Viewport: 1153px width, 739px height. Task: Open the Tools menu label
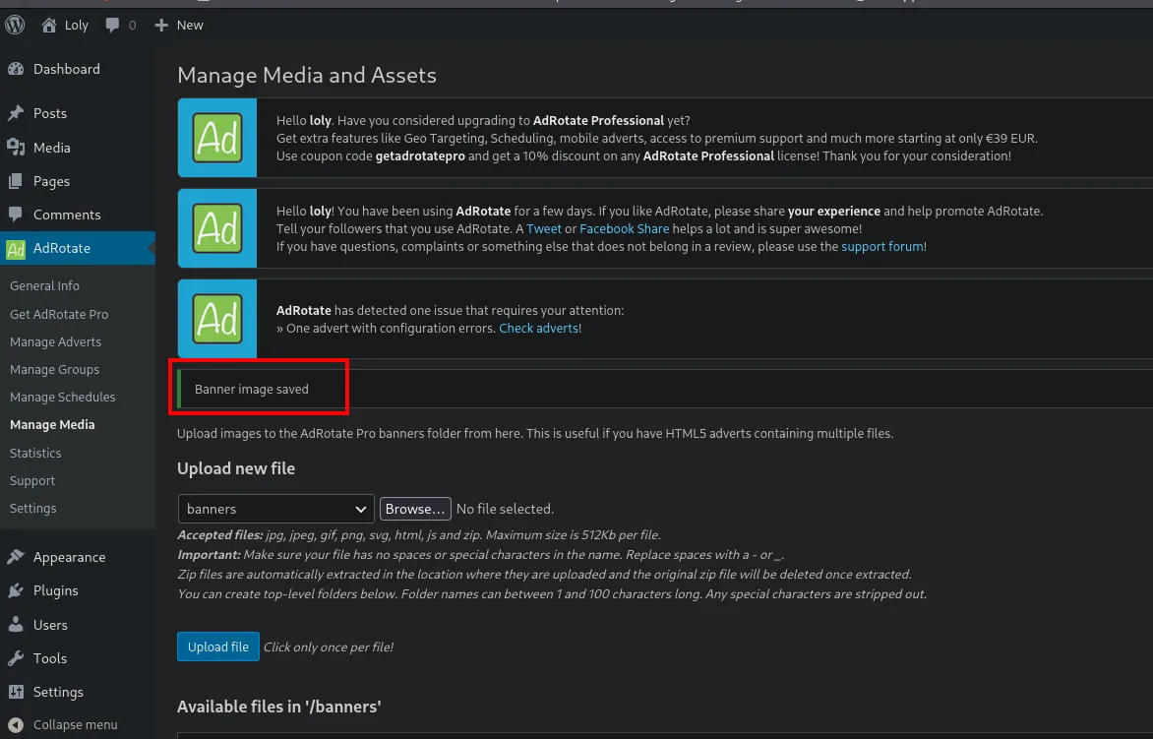pyautogui.click(x=50, y=658)
